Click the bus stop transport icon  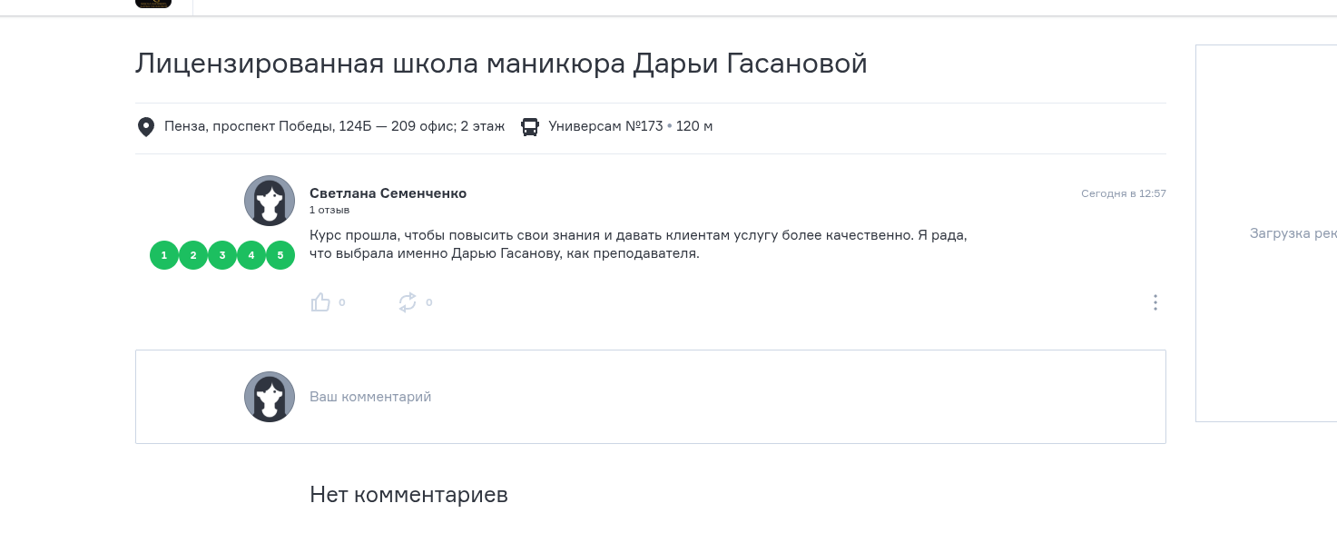(x=530, y=126)
